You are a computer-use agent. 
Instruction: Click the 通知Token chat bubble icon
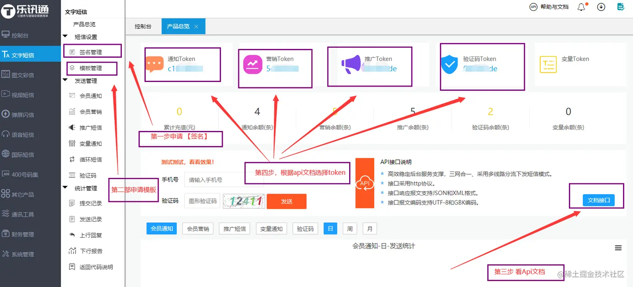tap(155, 64)
